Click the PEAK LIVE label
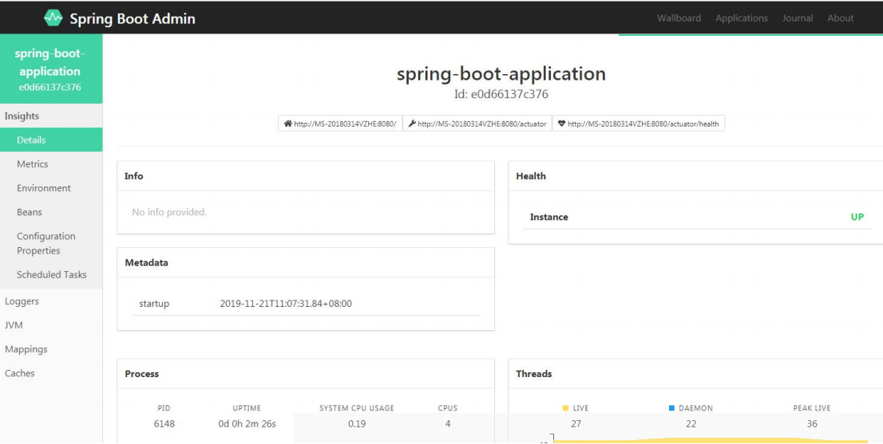The width and height of the screenshot is (883, 444). pos(811,408)
